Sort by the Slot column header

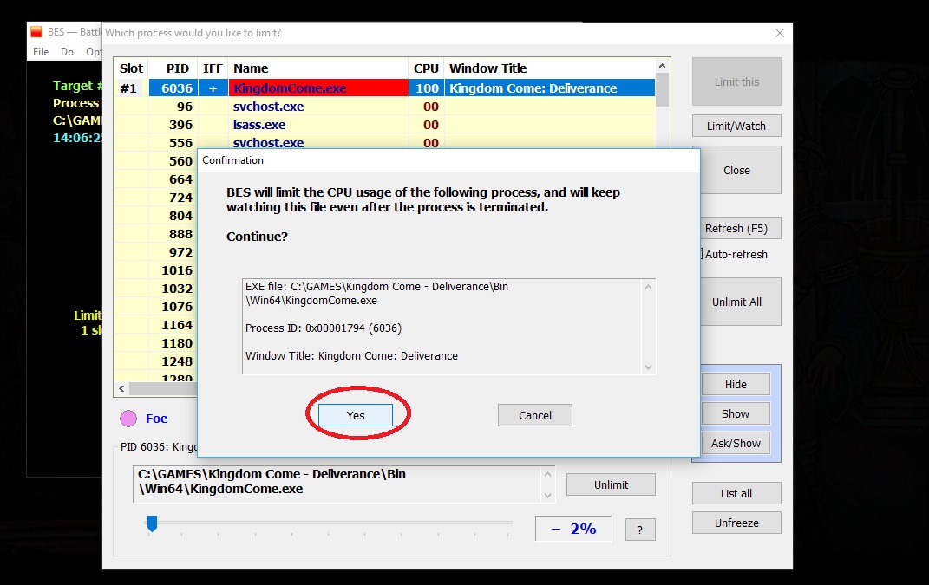[132, 68]
